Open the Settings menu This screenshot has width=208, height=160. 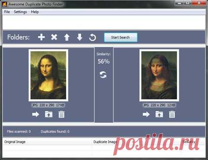coord(20,12)
